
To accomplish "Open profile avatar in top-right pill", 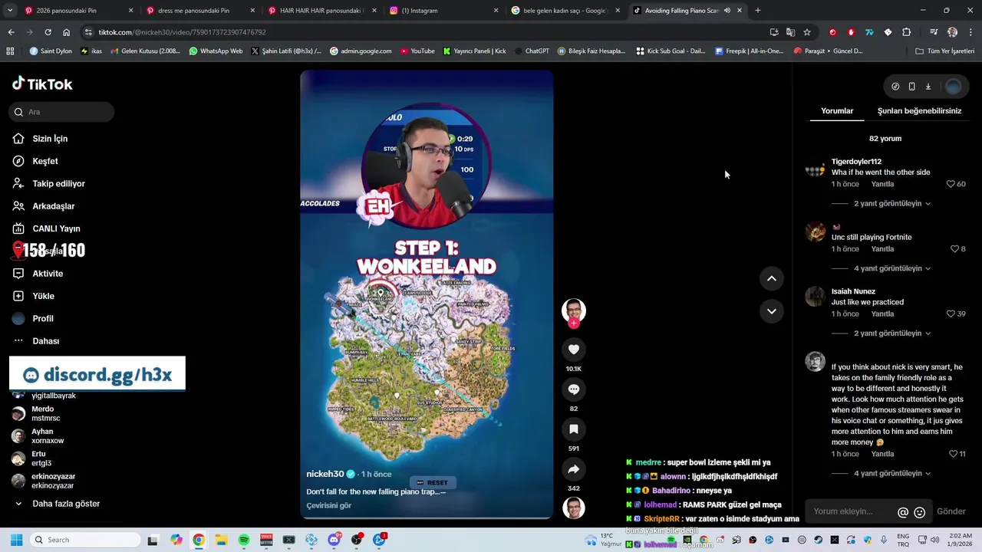I will coord(953,87).
